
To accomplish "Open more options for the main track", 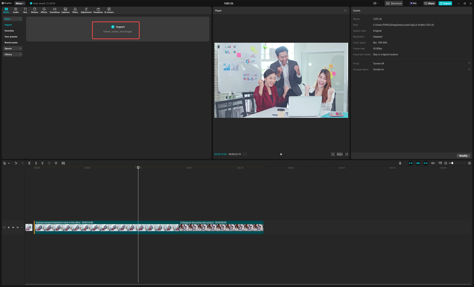I will 22,227.
